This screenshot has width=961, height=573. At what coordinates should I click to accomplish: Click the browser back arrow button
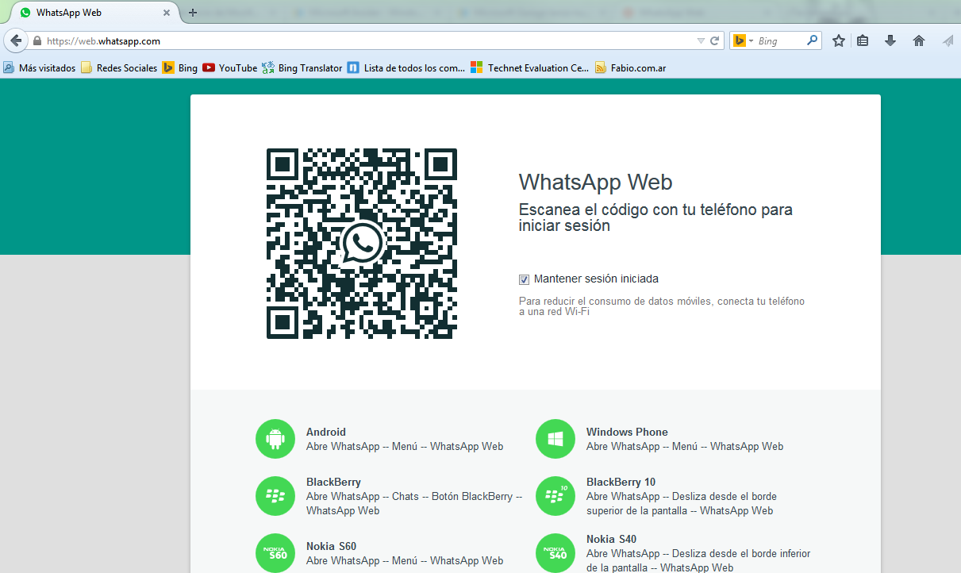(x=16, y=40)
